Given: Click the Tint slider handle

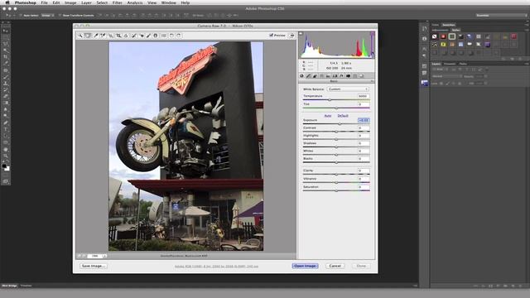Looking at the screenshot, I should [x=336, y=108].
